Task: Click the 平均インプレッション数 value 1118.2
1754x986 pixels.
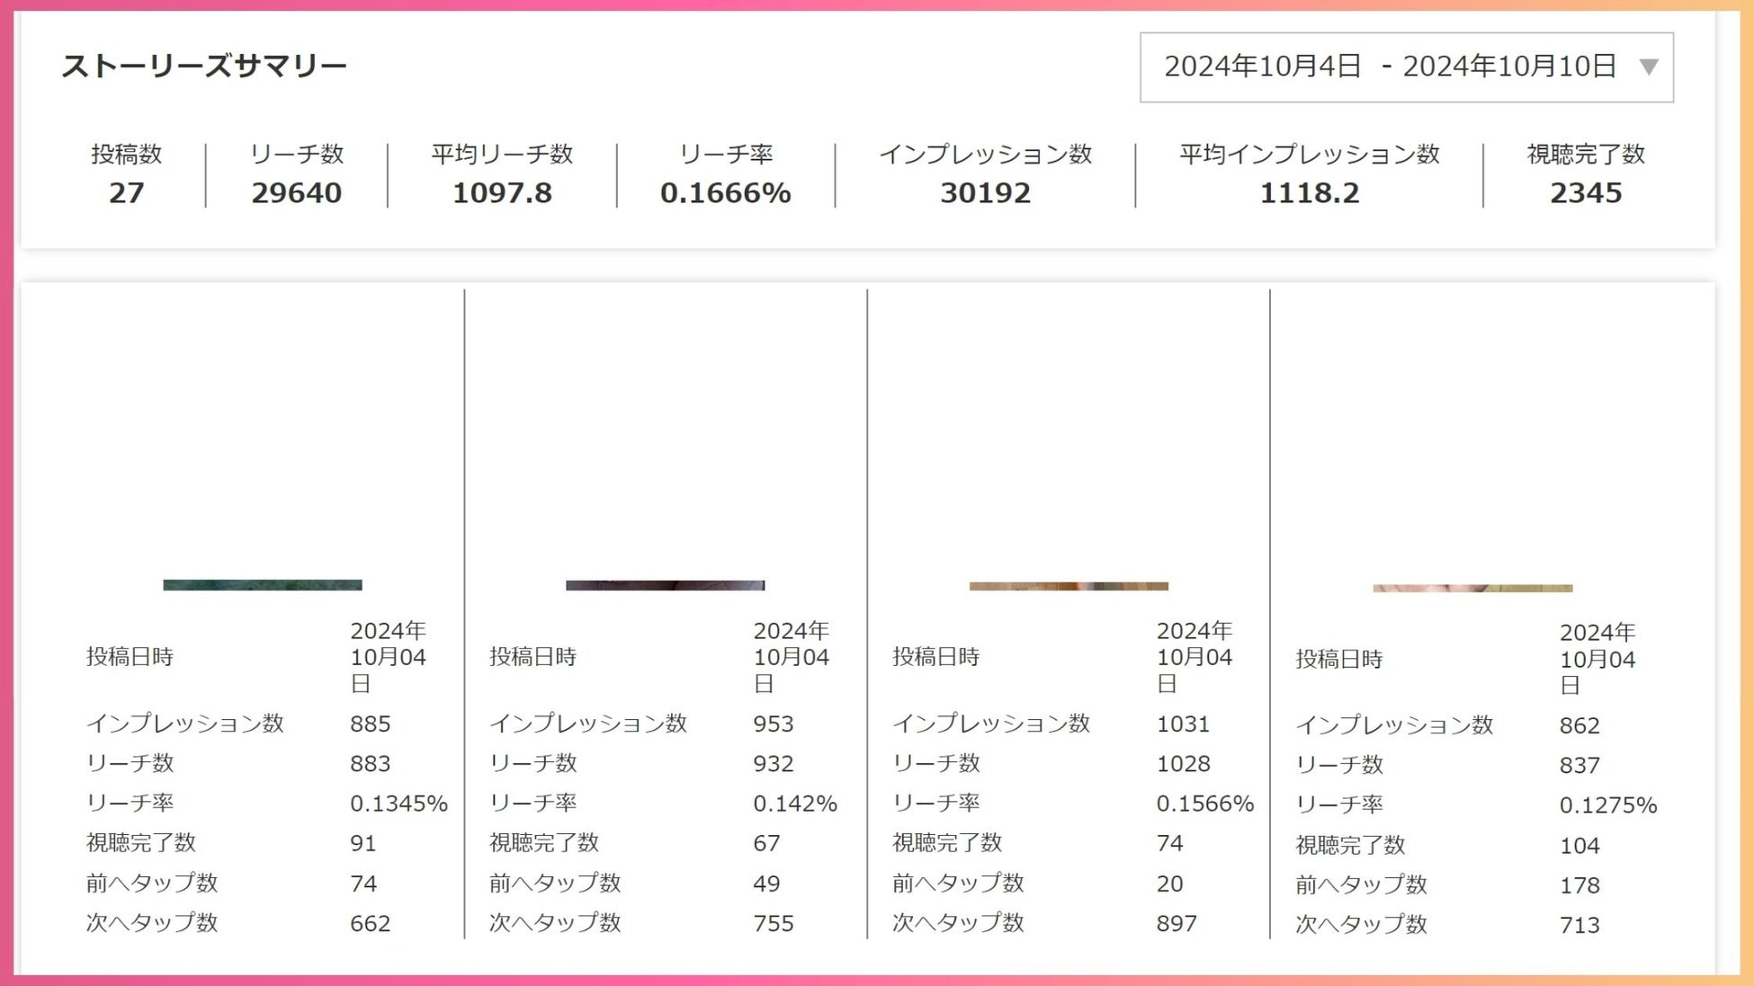Action: coord(1309,193)
